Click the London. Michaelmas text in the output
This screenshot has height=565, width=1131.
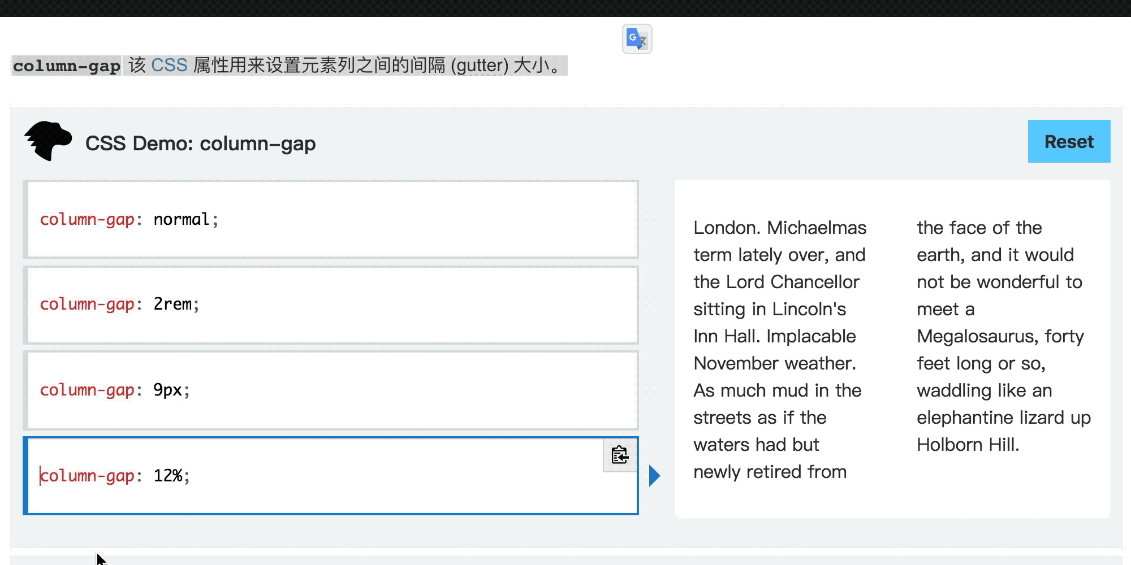pos(780,228)
